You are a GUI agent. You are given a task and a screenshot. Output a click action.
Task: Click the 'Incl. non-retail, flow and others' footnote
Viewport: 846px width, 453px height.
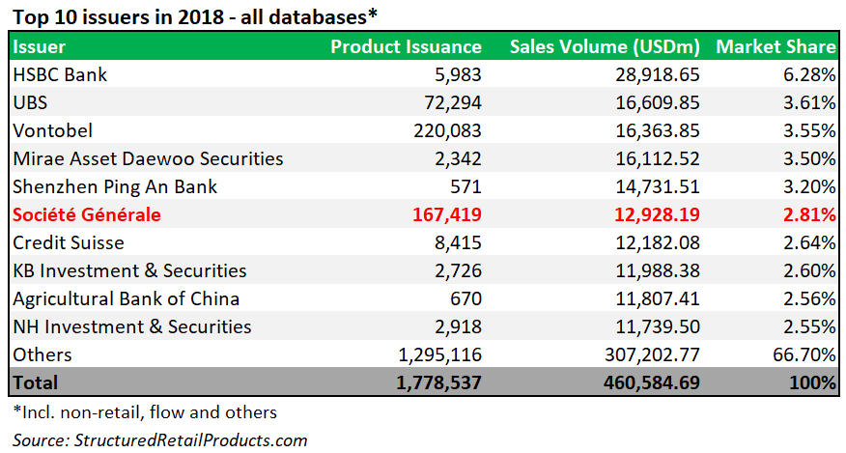[x=145, y=412]
